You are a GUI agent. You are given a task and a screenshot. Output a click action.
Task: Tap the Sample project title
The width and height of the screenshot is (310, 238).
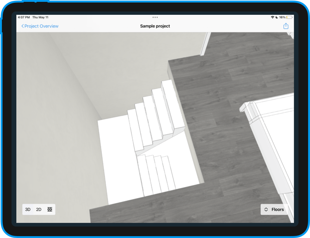tap(155, 26)
